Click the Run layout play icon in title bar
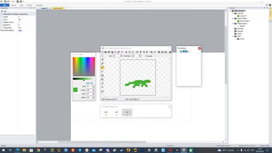The width and height of the screenshot is (272, 153). [x=17, y=1]
